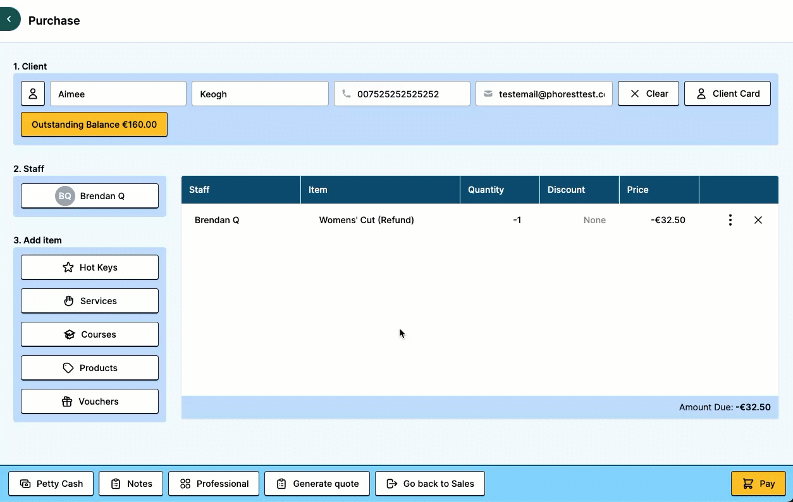Image resolution: width=793 pixels, height=502 pixels.
Task: Open Services item list
Action: click(x=90, y=301)
